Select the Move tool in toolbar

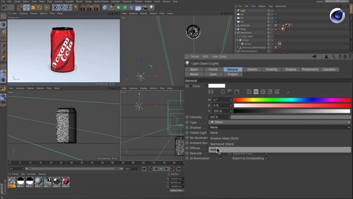click(x=26, y=8)
